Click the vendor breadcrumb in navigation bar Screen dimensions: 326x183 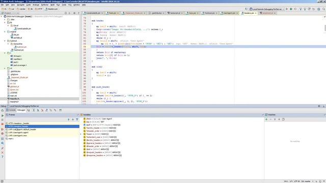[x=21, y=9]
